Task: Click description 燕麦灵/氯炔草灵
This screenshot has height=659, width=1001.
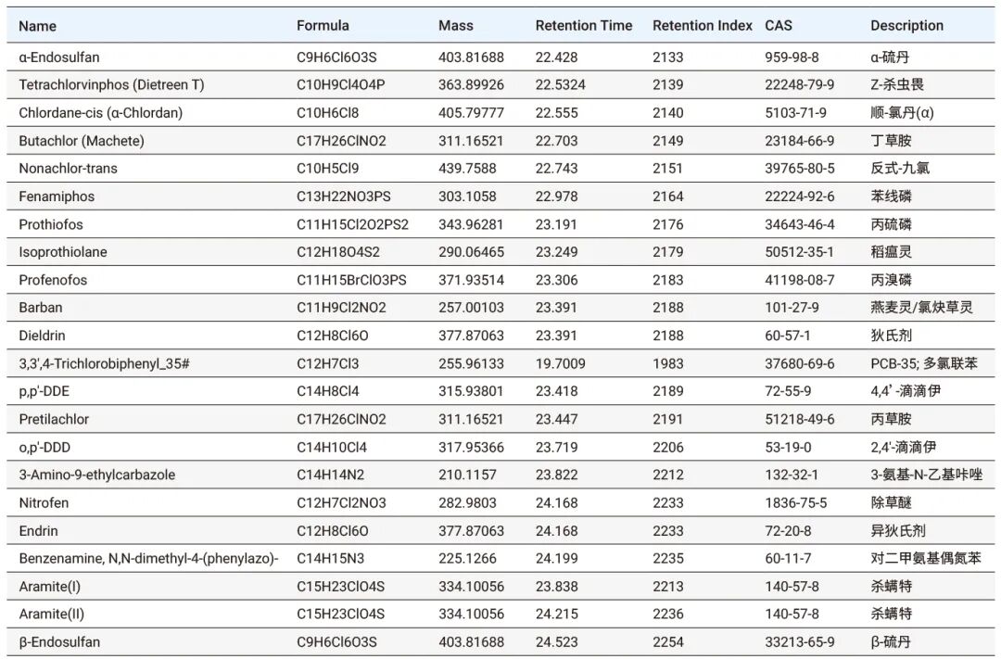Action: pos(921,307)
